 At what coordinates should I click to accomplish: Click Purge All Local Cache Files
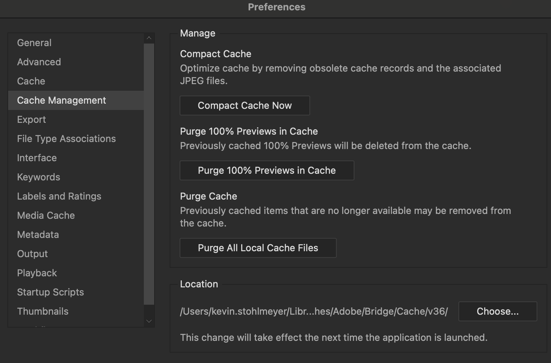(258, 248)
